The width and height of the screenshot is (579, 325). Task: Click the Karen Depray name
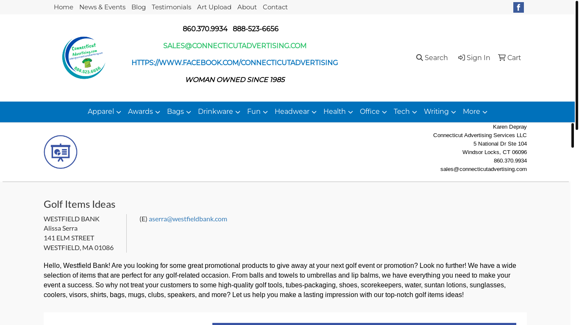click(x=510, y=127)
